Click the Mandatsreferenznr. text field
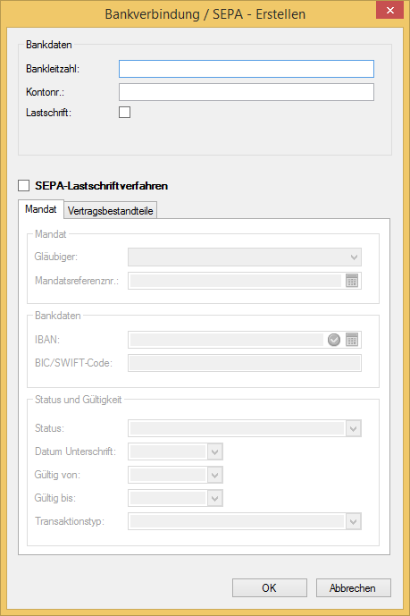This screenshot has height=616, width=410. (236, 281)
